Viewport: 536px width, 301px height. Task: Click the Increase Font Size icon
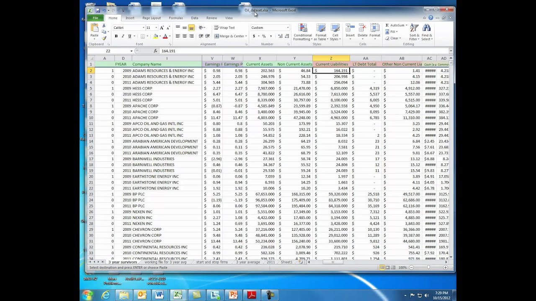tap(162, 28)
